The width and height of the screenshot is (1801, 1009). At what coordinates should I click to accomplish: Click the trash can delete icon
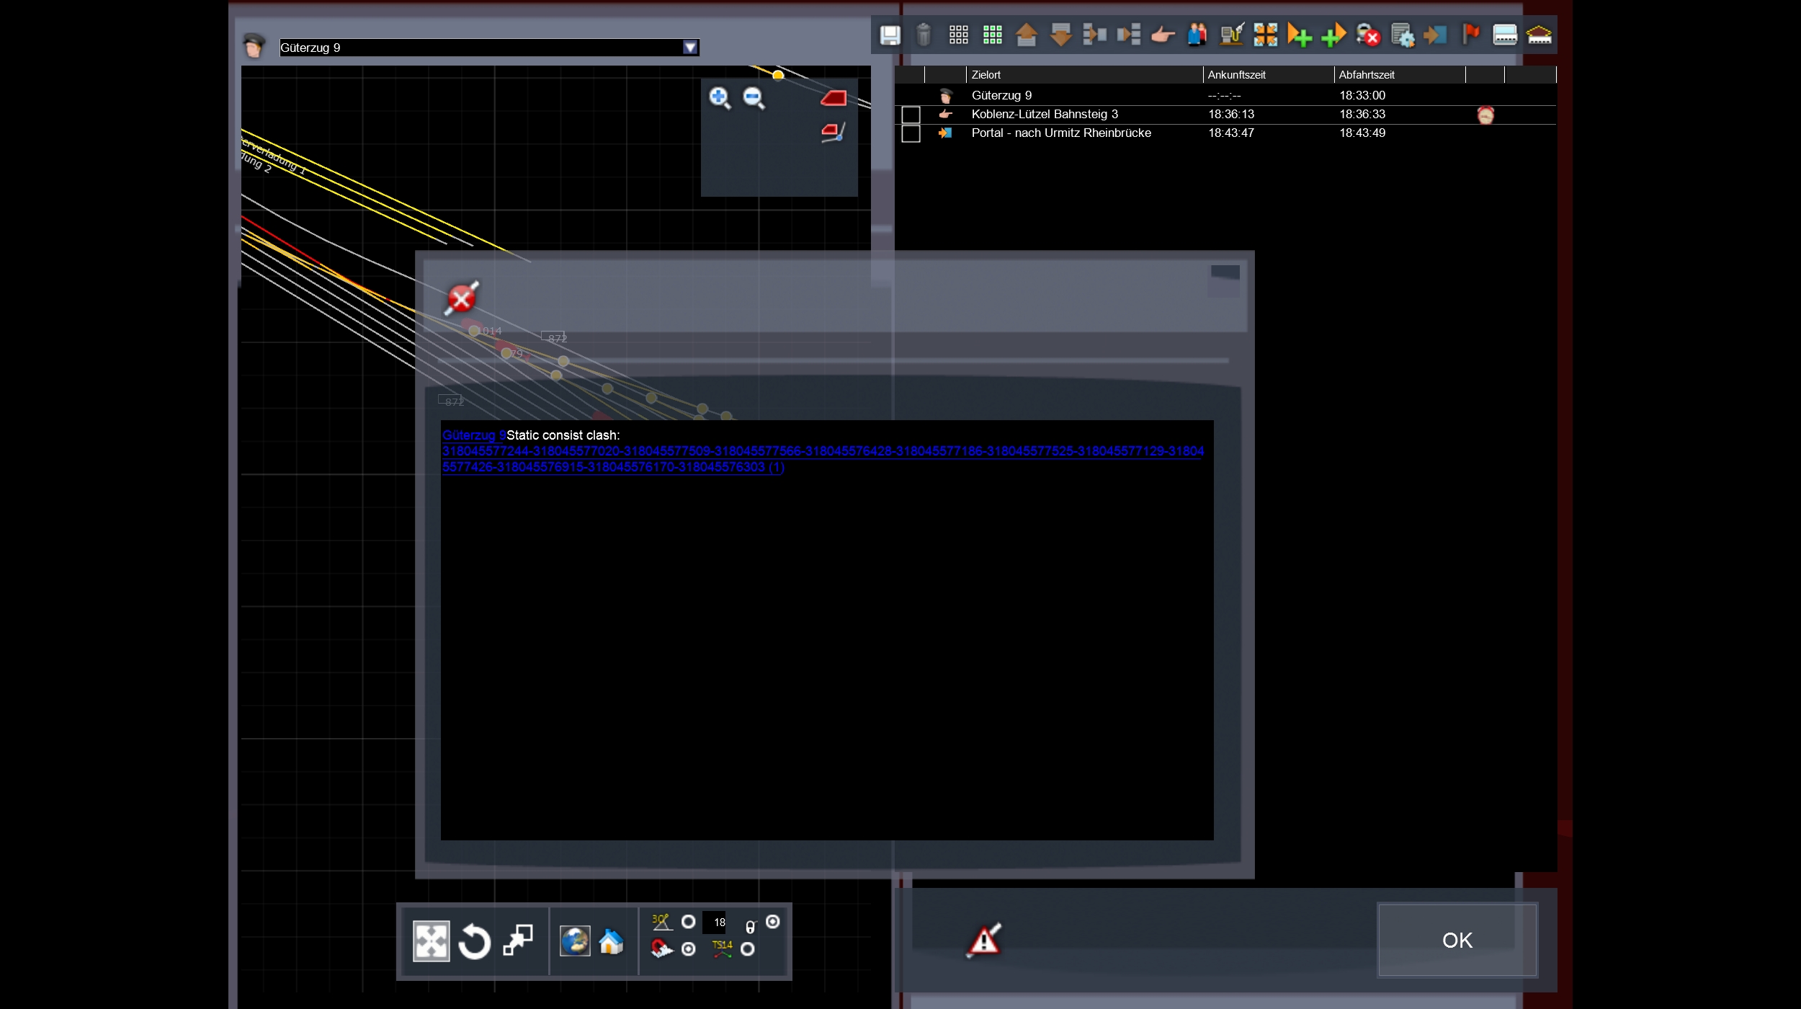924,35
